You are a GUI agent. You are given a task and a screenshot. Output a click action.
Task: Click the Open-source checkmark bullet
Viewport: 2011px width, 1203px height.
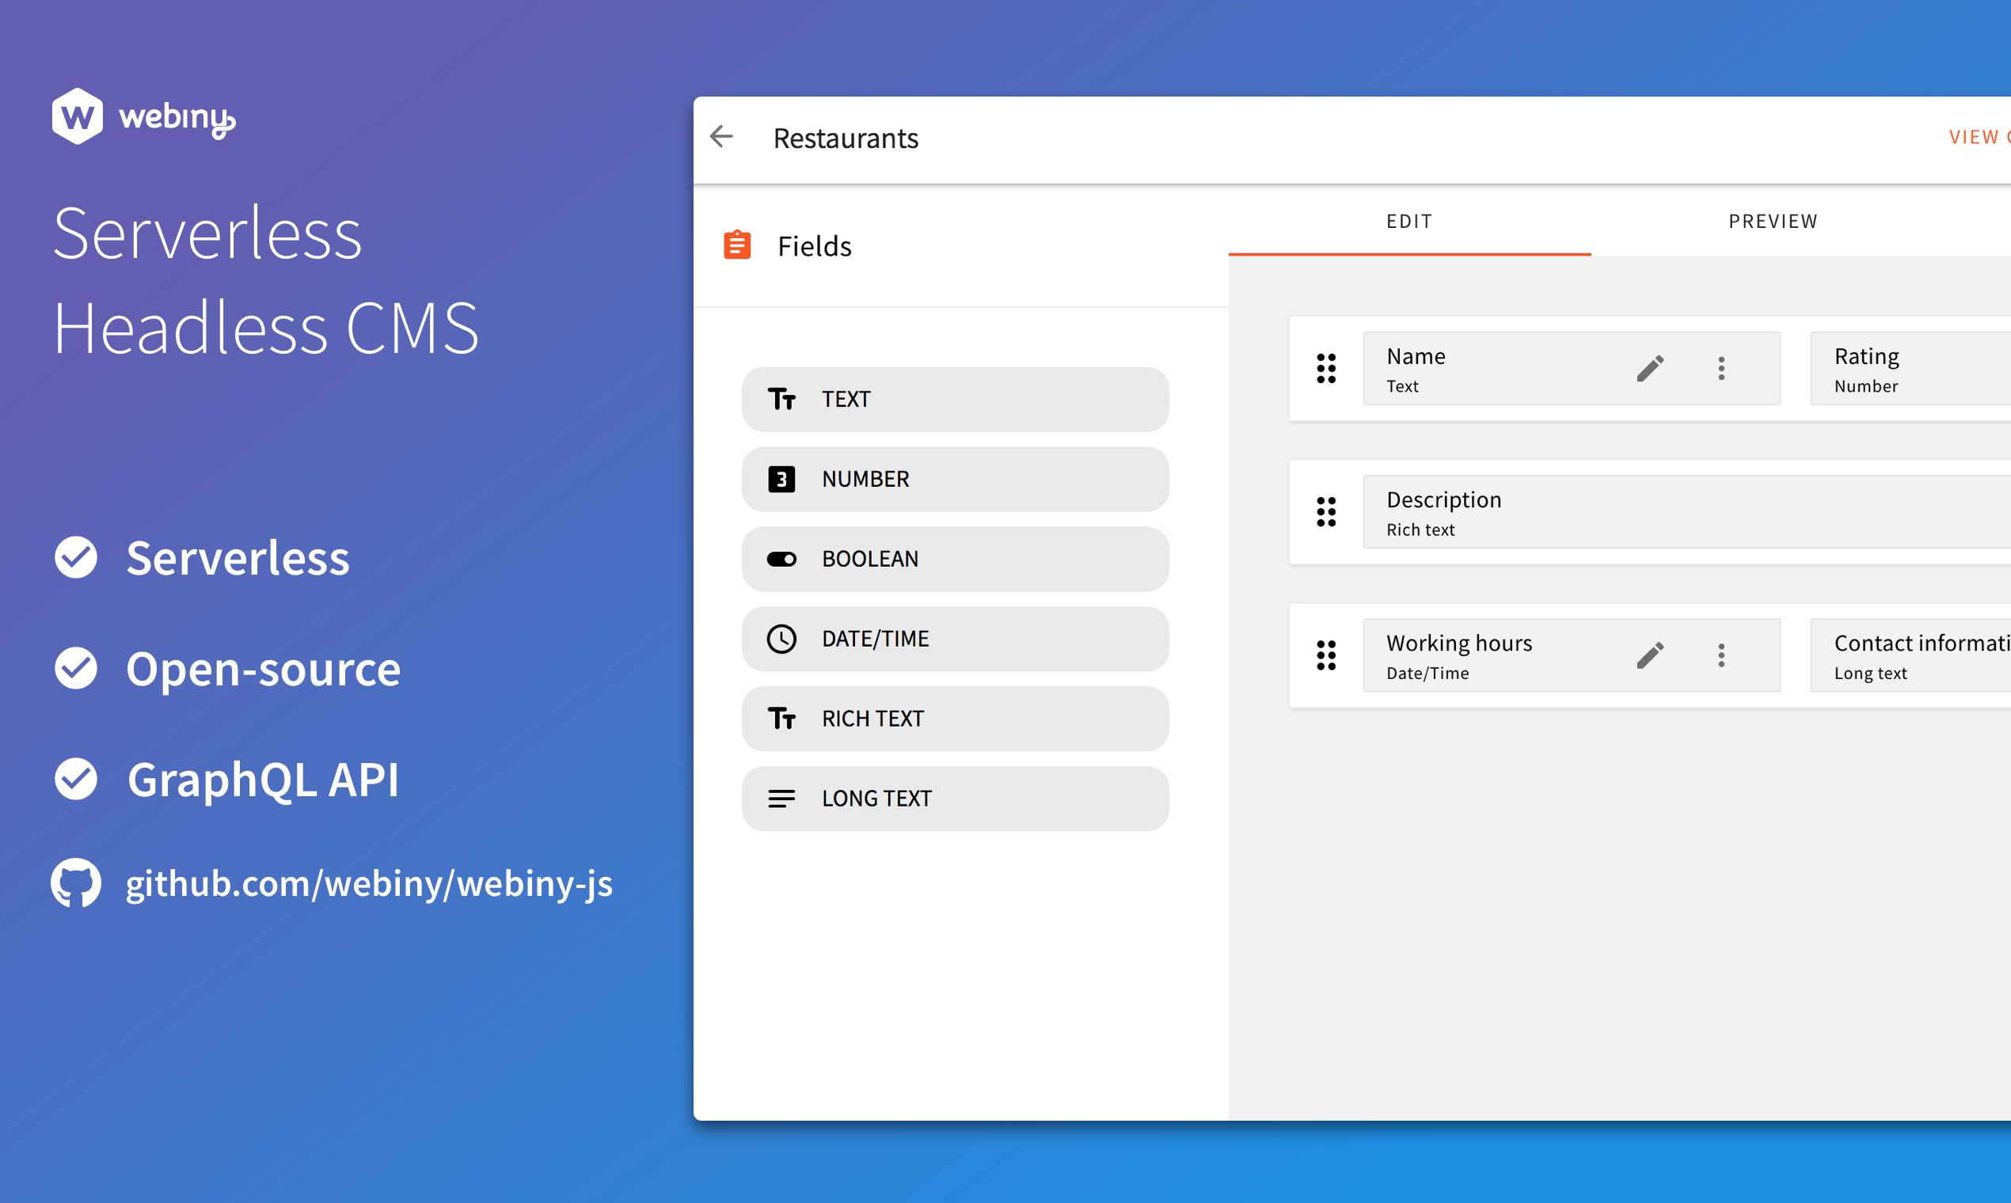pos(76,669)
